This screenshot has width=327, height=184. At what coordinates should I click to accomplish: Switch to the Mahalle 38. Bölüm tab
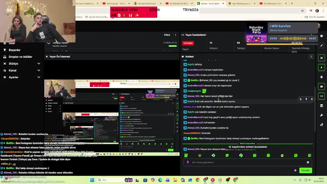click(x=179, y=4)
